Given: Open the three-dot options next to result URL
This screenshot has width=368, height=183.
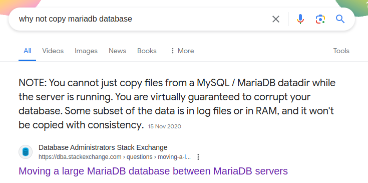Looking at the screenshot, I should [x=198, y=157].
